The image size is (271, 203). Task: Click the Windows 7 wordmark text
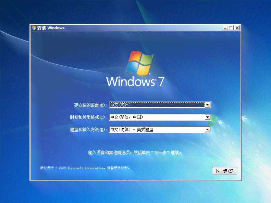[135, 81]
